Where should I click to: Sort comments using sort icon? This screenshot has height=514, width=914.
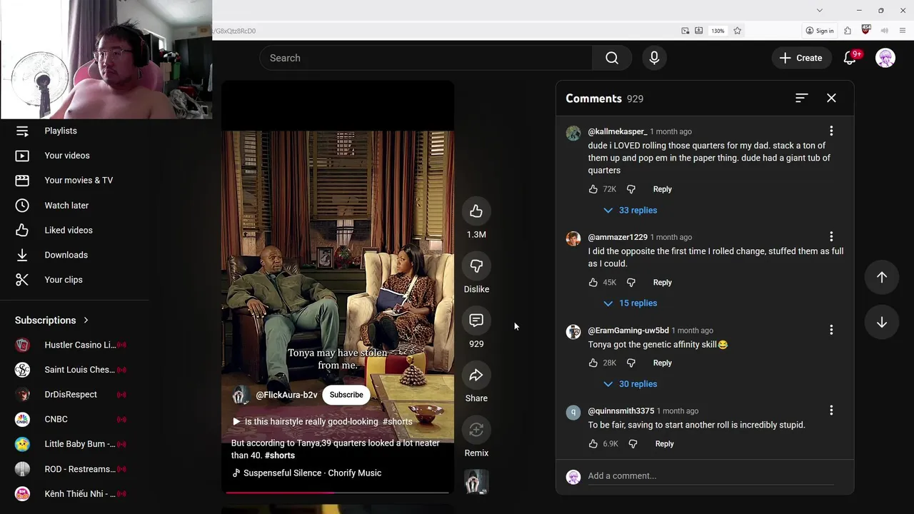(801, 98)
